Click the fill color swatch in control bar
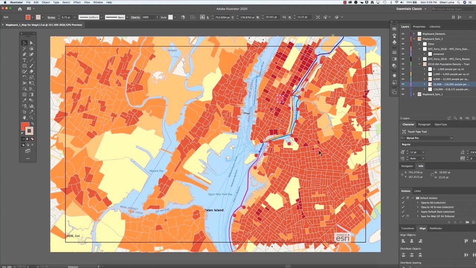 (x=28, y=17)
